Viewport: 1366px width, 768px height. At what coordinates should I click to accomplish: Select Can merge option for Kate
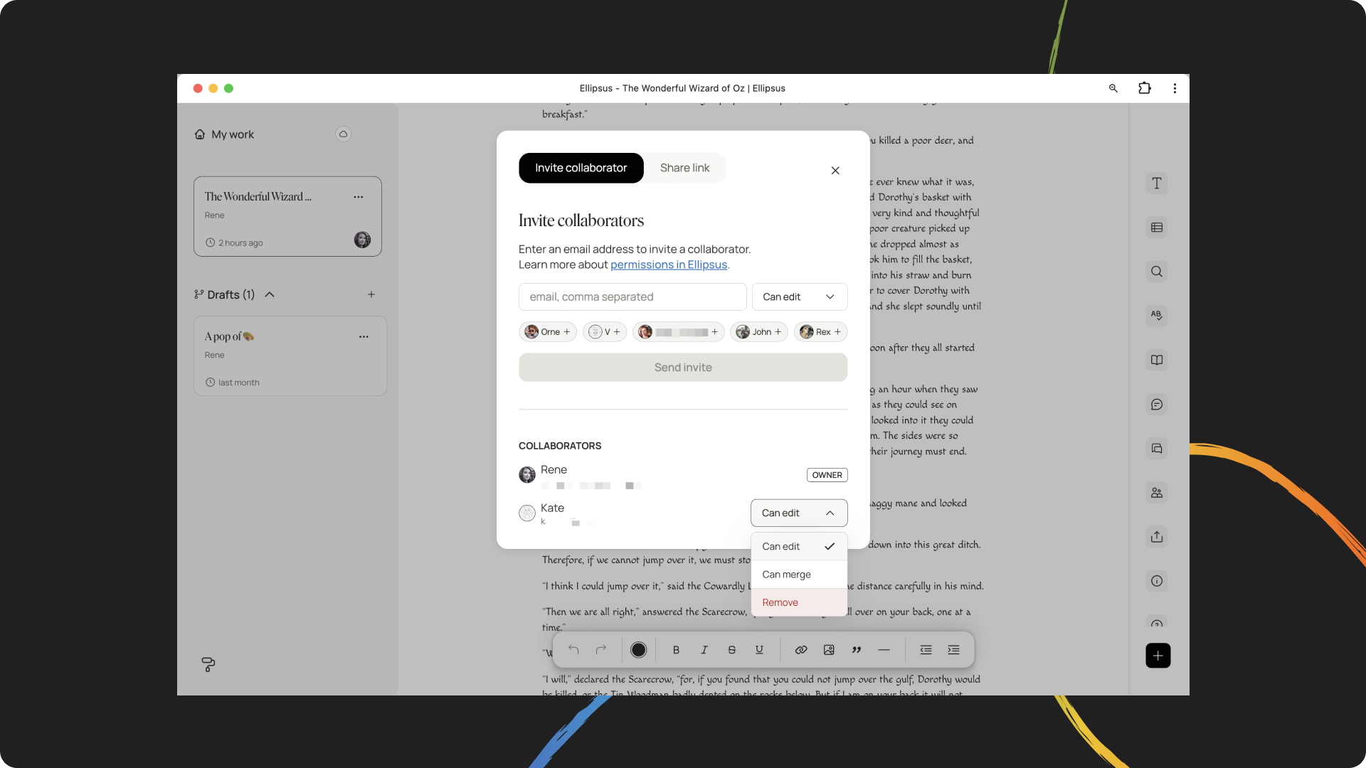(x=799, y=575)
